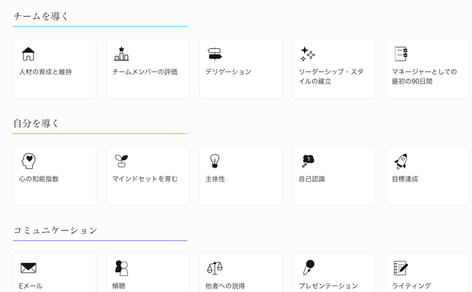
Task: Open the 傾聴 topic link
Action: [x=119, y=286]
